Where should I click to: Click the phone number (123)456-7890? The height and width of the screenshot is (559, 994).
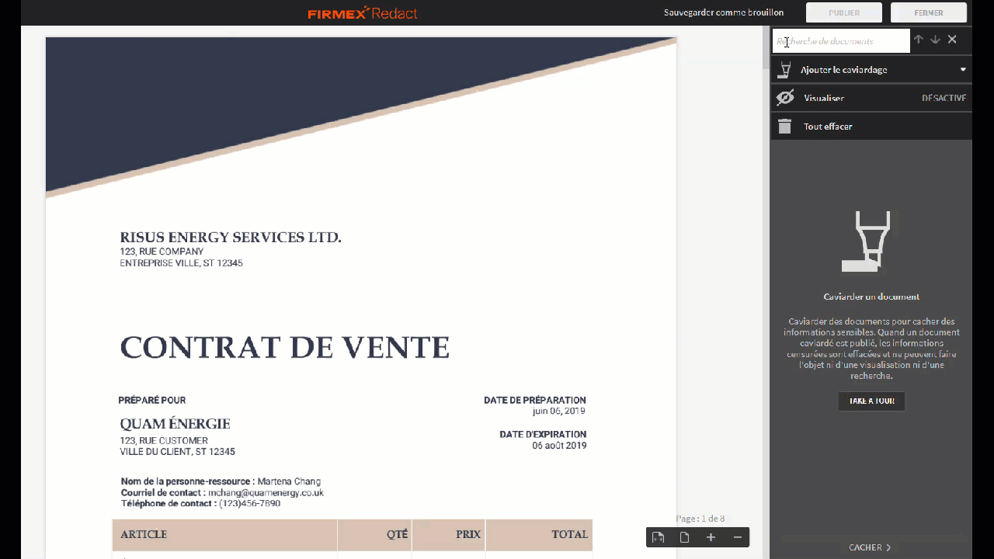coord(249,504)
